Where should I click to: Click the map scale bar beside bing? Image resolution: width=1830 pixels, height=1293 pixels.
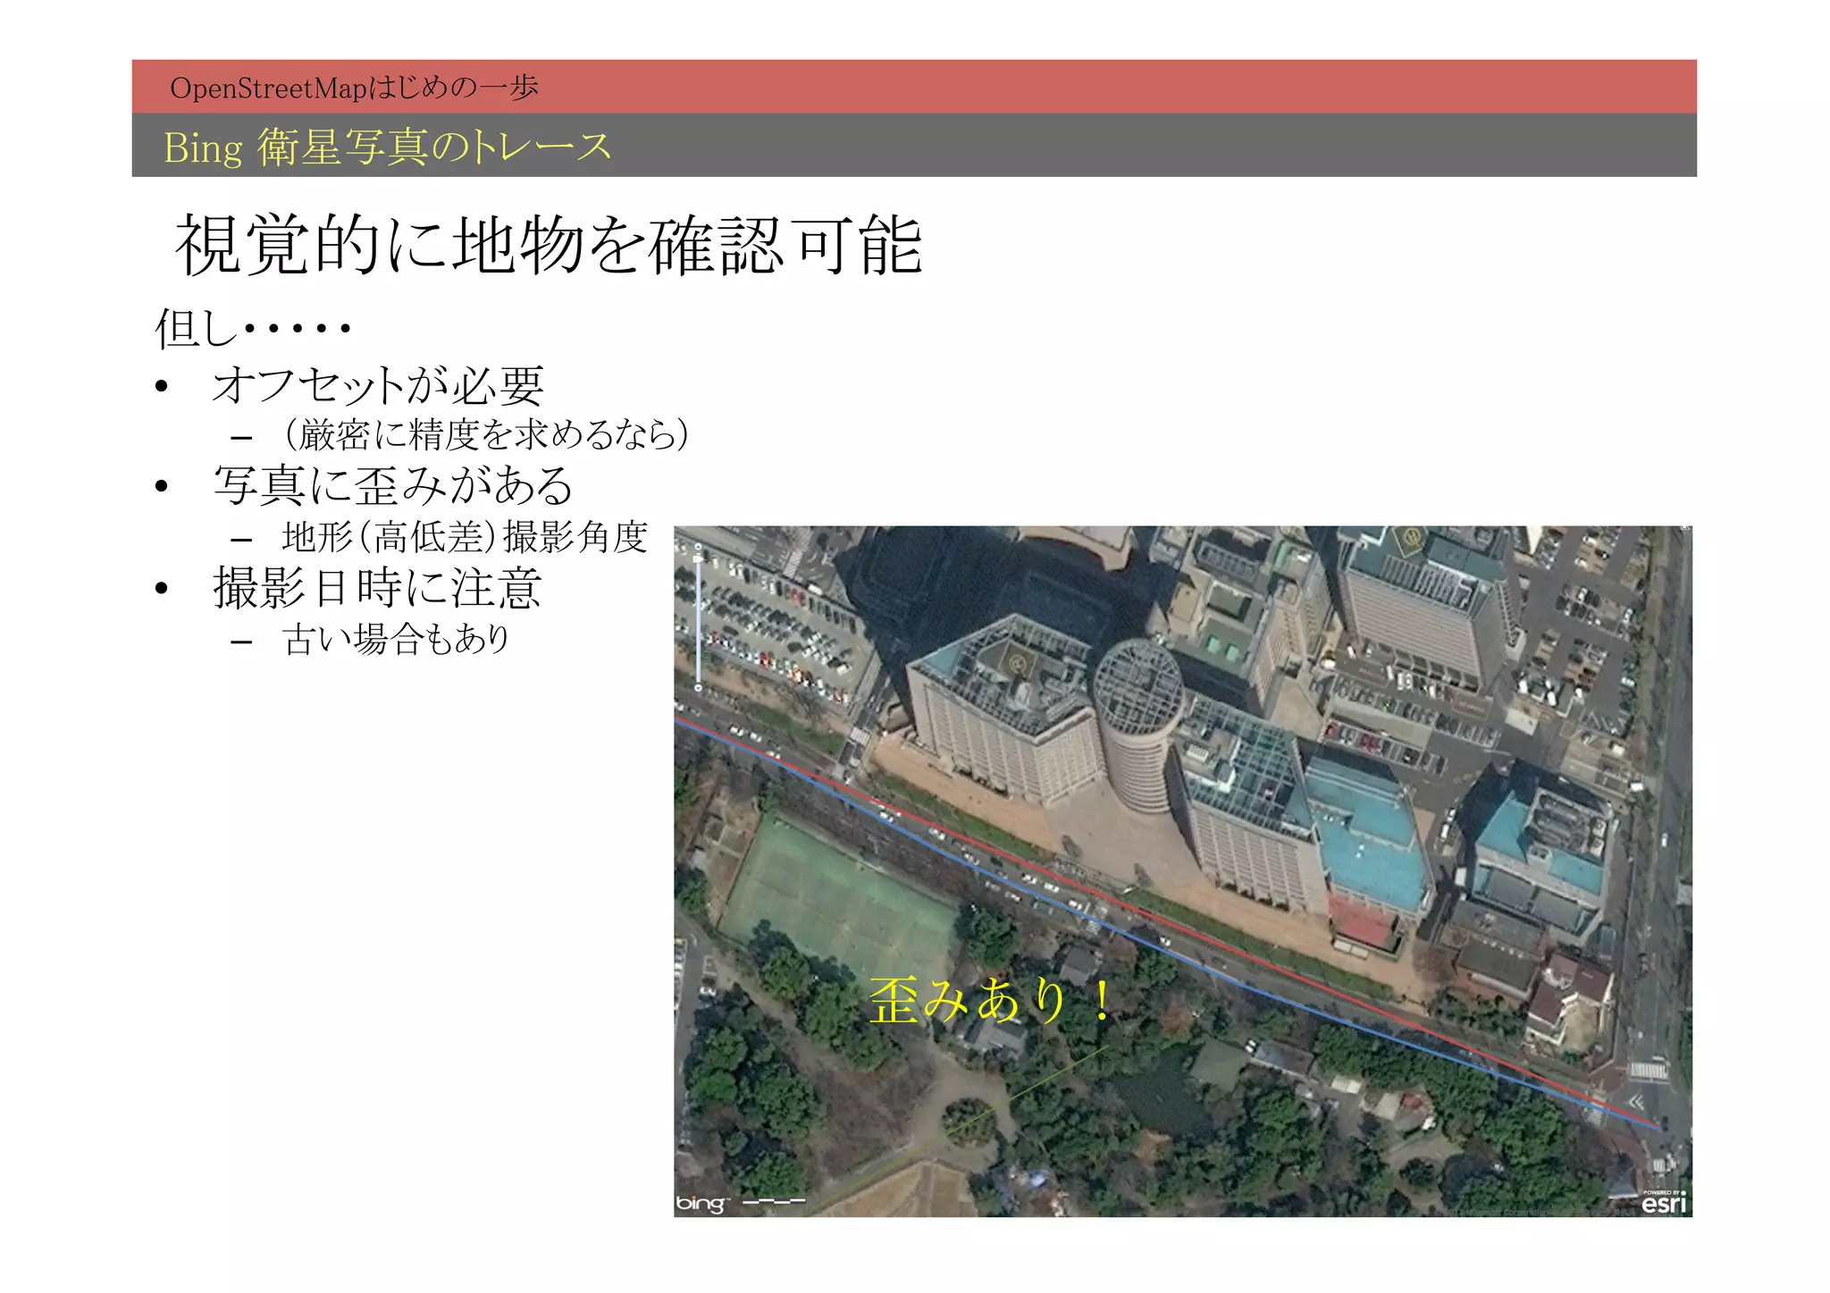774,1202
